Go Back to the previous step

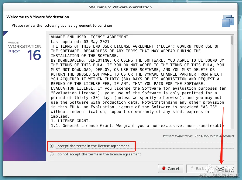197,169
